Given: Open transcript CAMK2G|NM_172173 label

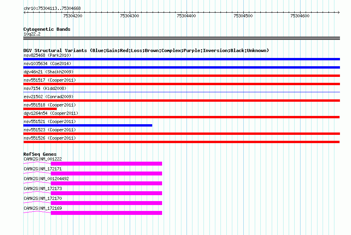Looking at the screenshot, I should coord(43,189).
